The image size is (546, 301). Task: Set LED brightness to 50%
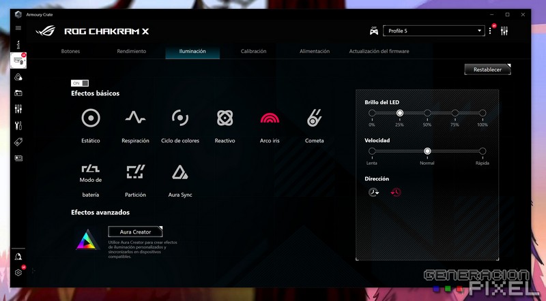click(427, 113)
